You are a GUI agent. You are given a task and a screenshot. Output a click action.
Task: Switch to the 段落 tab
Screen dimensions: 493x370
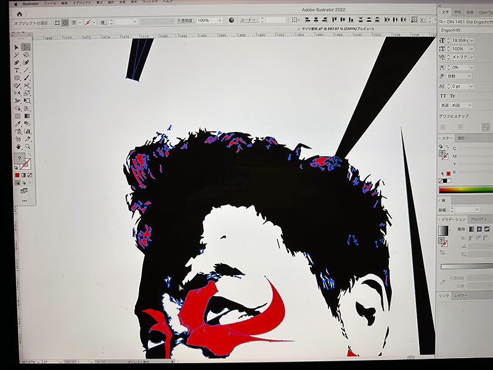[x=470, y=12]
